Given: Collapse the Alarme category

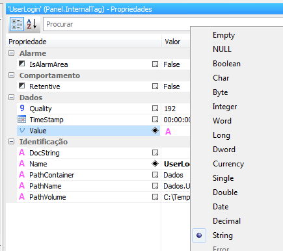Looking at the screenshot, I should click(12, 53).
